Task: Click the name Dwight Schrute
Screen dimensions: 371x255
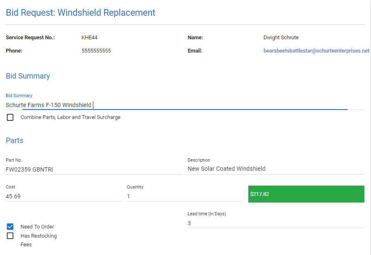Action: [281, 38]
